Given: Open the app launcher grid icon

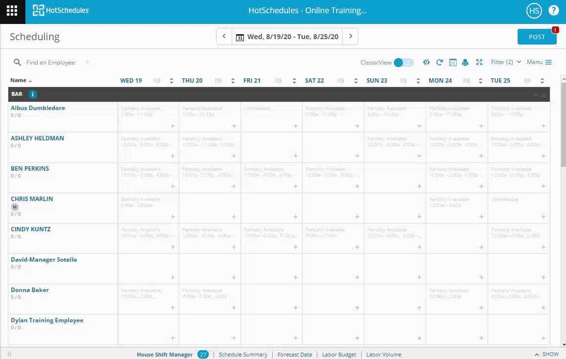Looking at the screenshot, I should 12,11.
